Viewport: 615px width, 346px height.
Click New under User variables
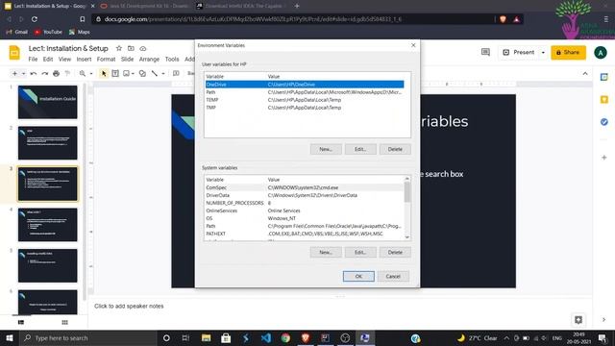coord(326,149)
